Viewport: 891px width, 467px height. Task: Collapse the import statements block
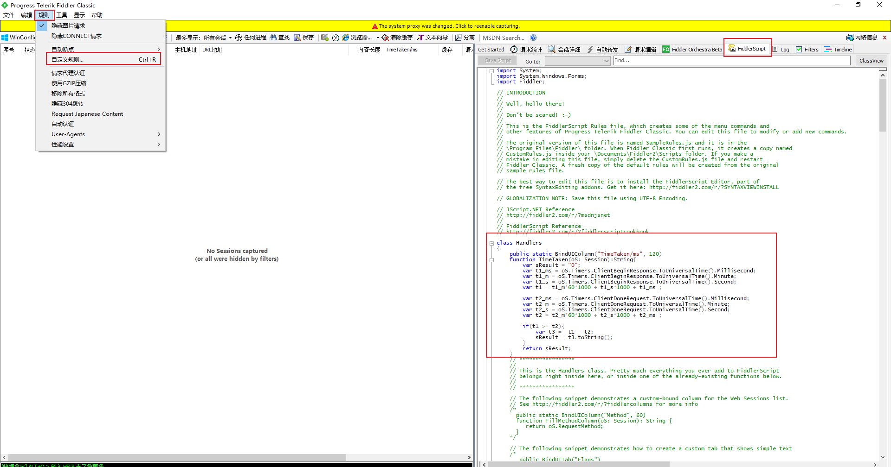[x=491, y=71]
